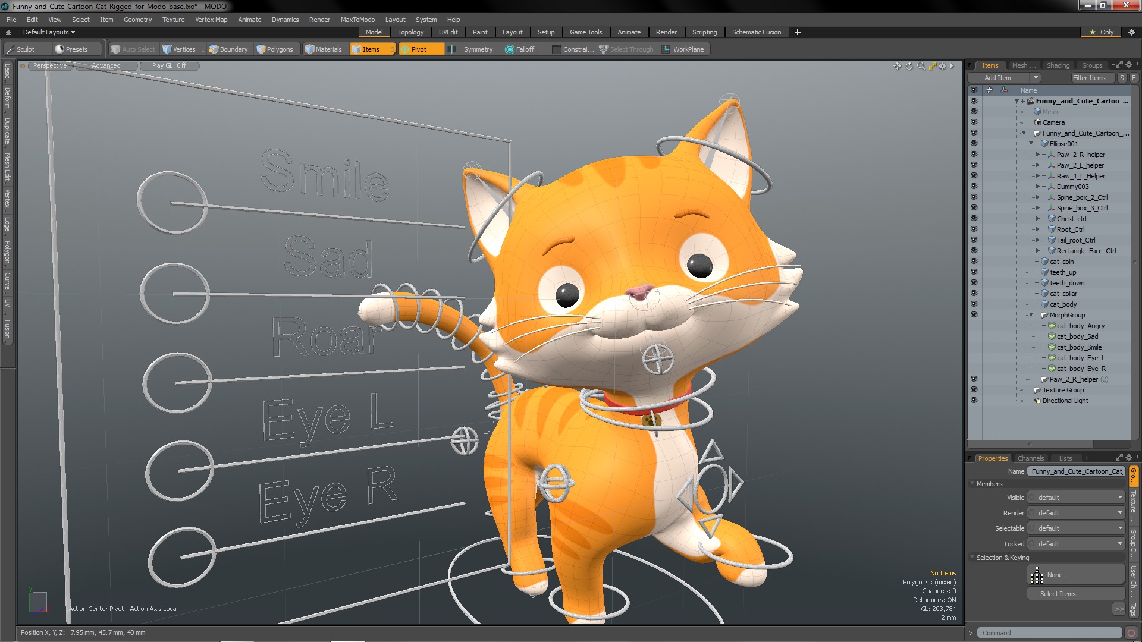The width and height of the screenshot is (1142, 642).
Task: Click the group Name field
Action: [x=1077, y=471]
